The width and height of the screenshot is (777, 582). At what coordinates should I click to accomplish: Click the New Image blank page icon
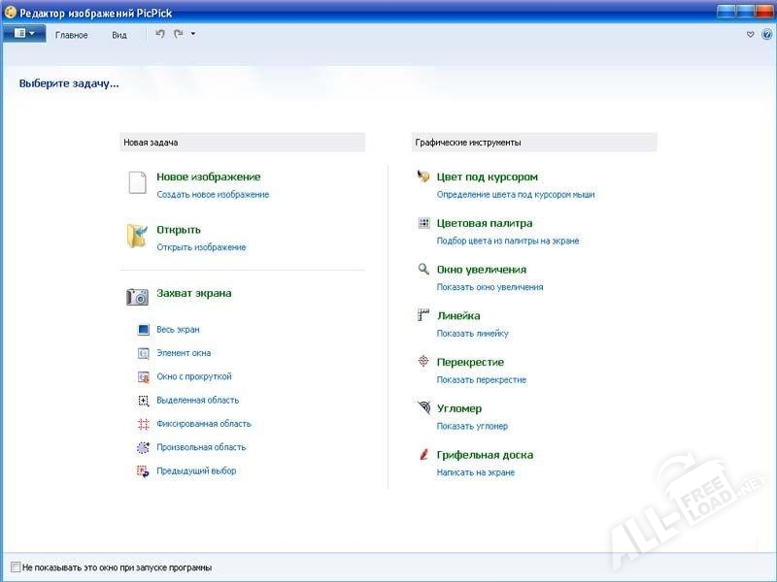point(137,183)
